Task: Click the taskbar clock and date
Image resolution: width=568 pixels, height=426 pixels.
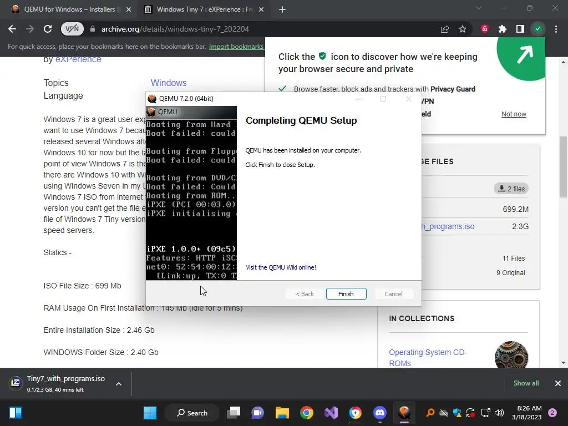Action: [527, 413]
